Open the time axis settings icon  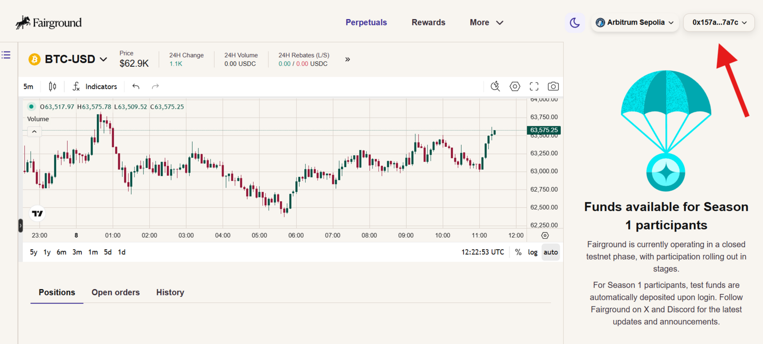[x=545, y=235]
